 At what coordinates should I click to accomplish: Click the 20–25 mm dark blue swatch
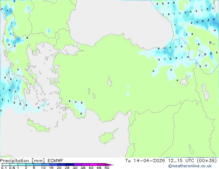[61, 165]
